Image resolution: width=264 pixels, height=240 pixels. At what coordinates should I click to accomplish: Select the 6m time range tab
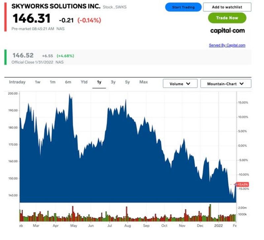[x=68, y=82]
